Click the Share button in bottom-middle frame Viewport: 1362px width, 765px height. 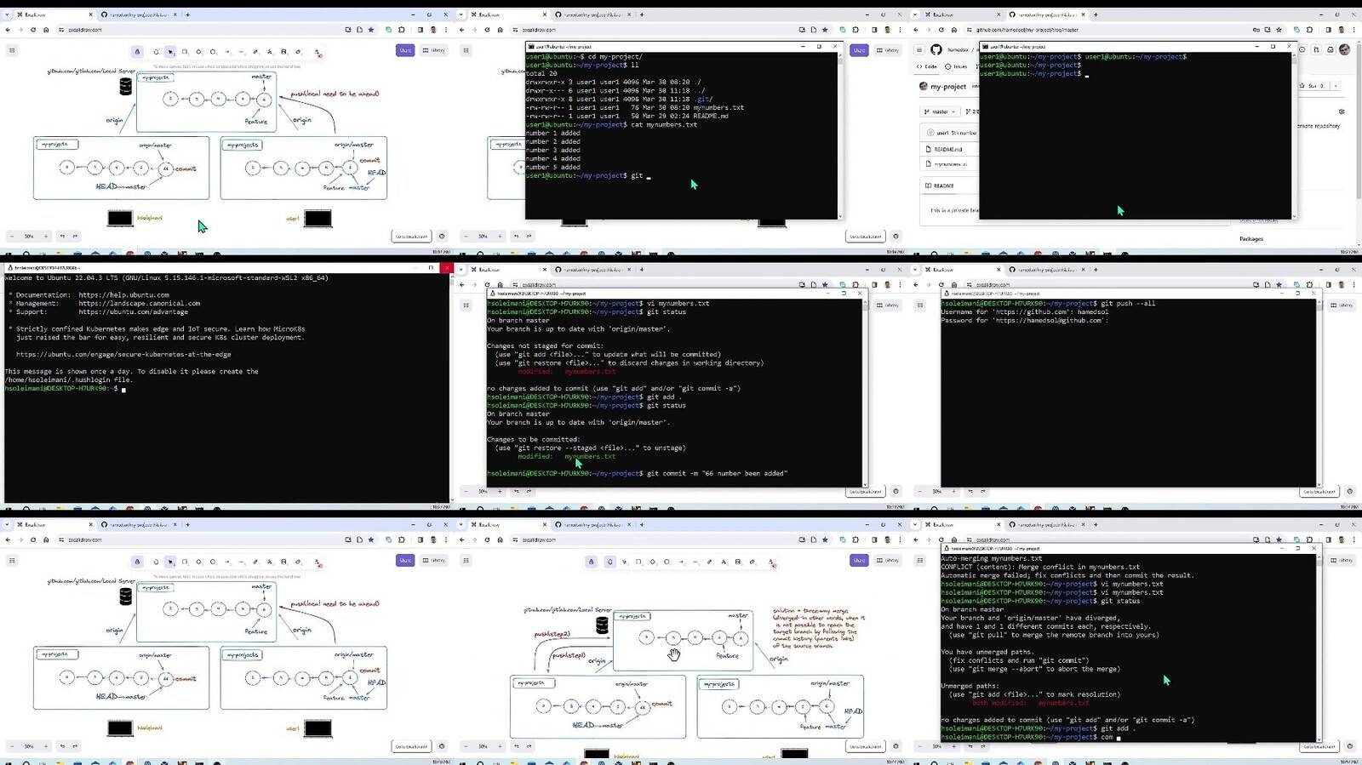[859, 560]
